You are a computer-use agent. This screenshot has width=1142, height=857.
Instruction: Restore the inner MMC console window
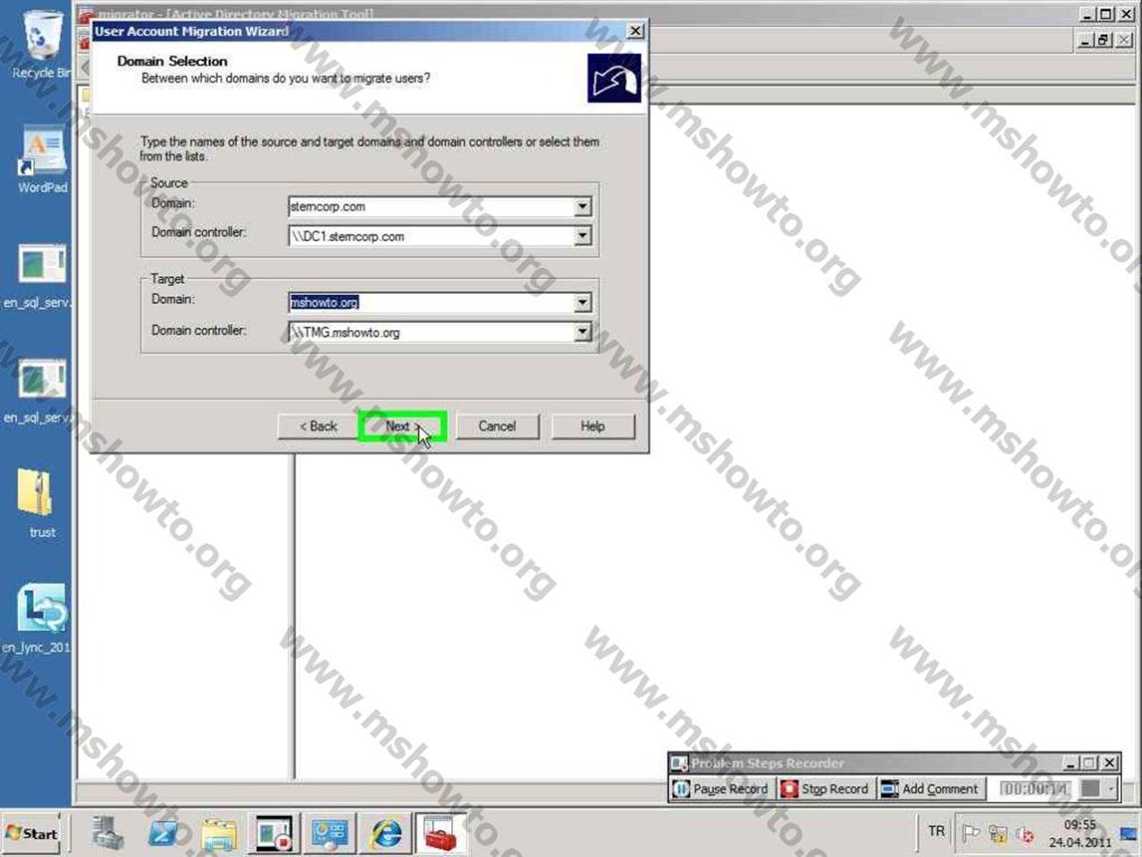click(1104, 40)
